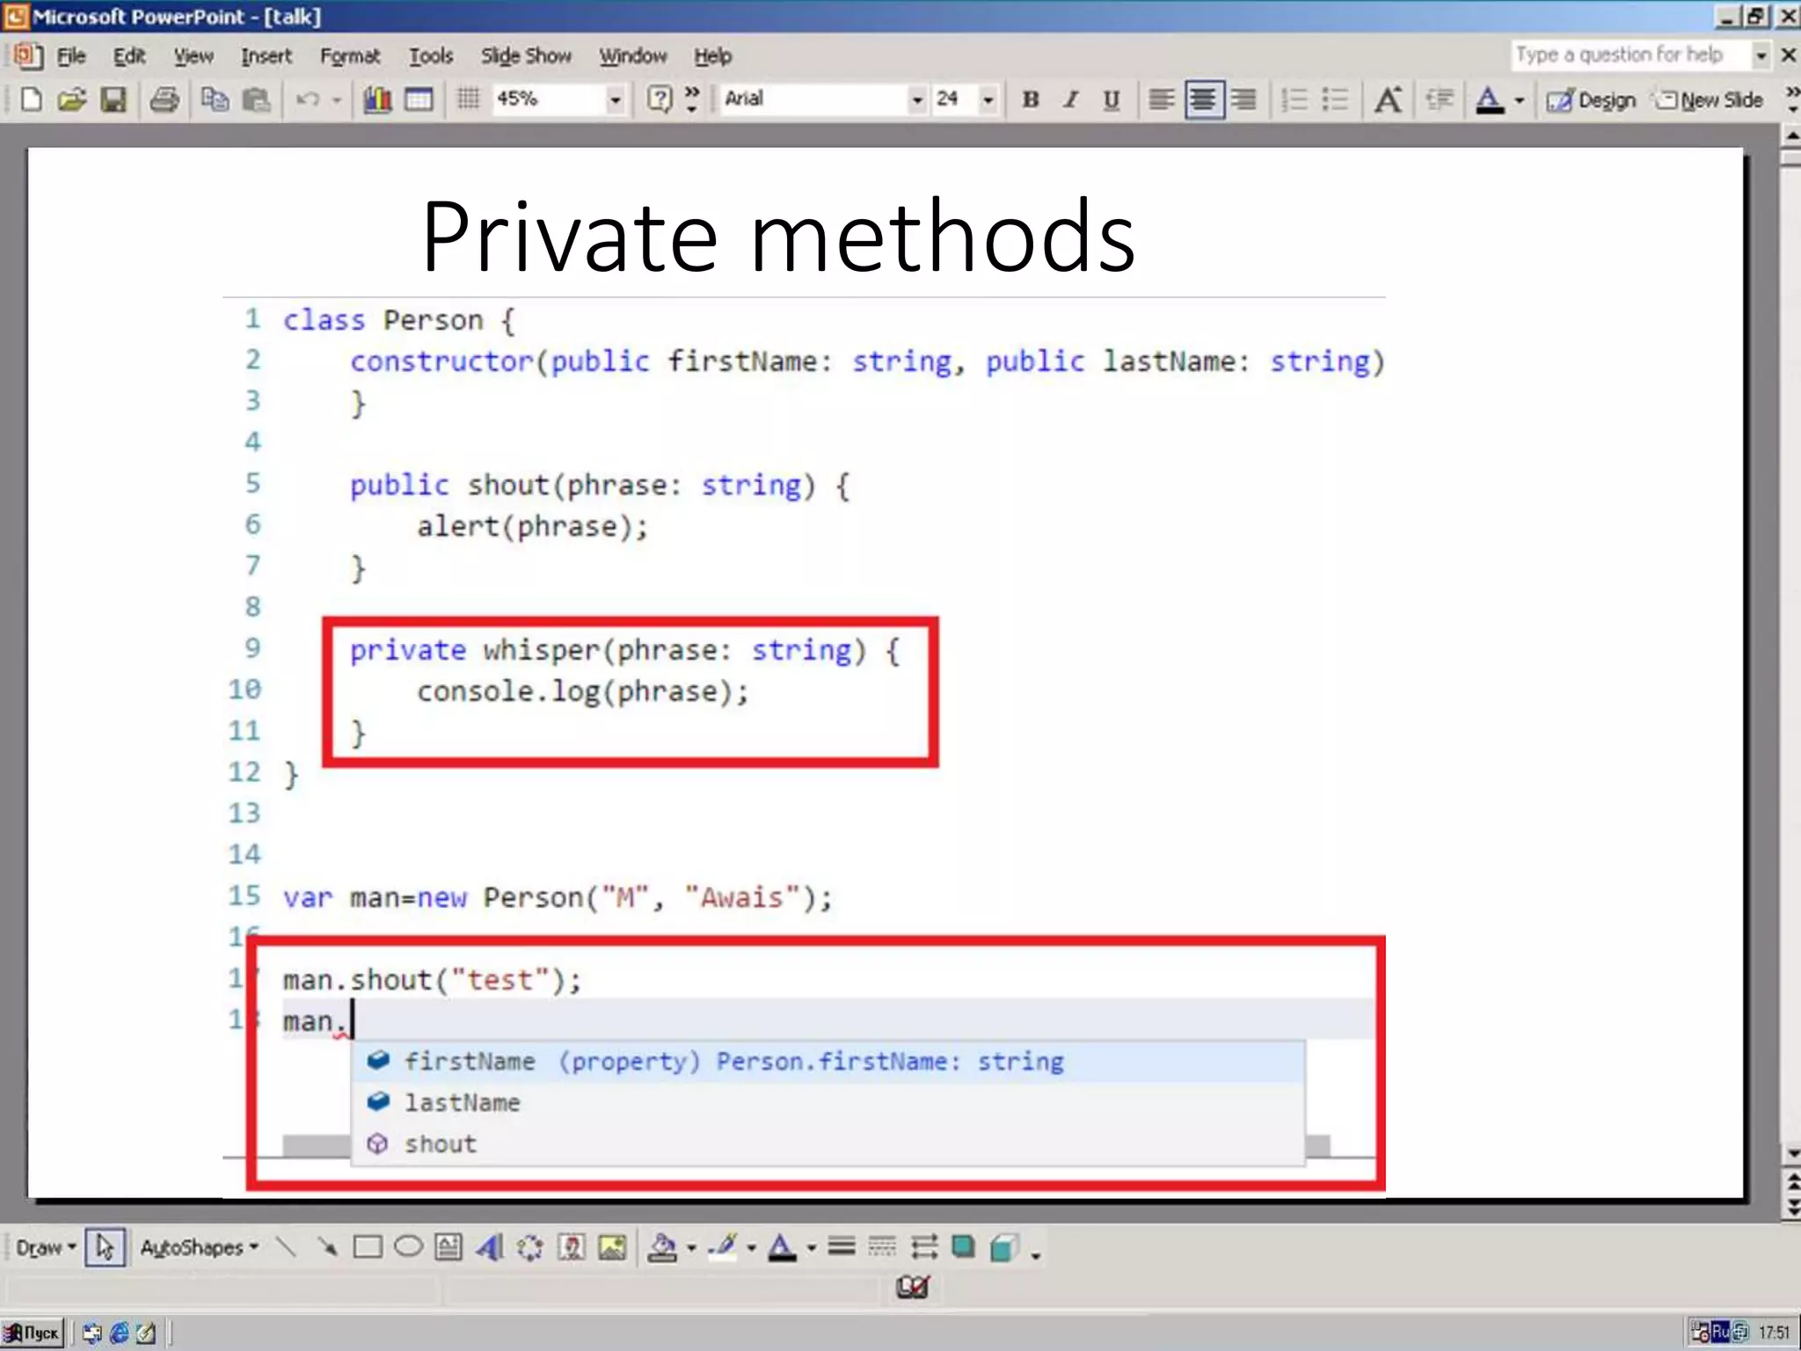Open Line Style options
Screen dimensions: 1801x1351
pyautogui.click(x=842, y=1247)
